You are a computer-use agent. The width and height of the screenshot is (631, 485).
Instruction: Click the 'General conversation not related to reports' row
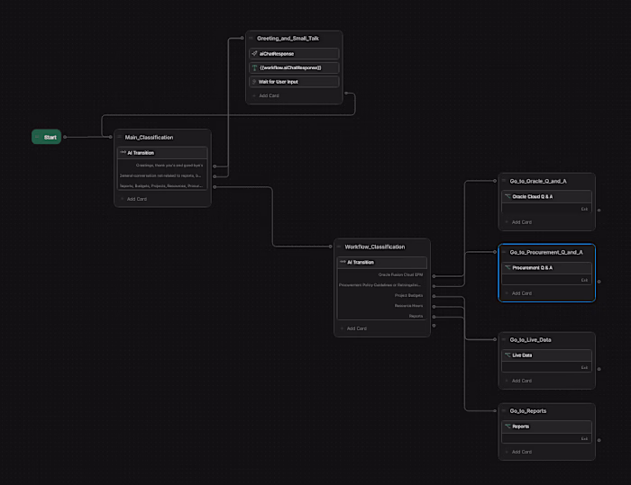[162, 175]
